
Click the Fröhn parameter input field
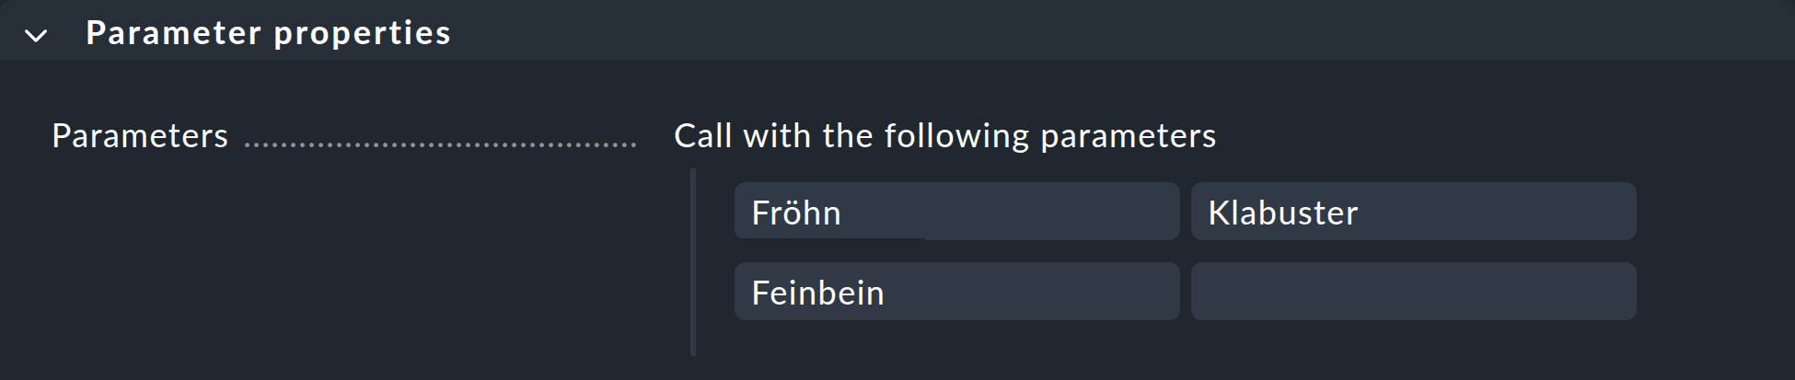coord(955,212)
